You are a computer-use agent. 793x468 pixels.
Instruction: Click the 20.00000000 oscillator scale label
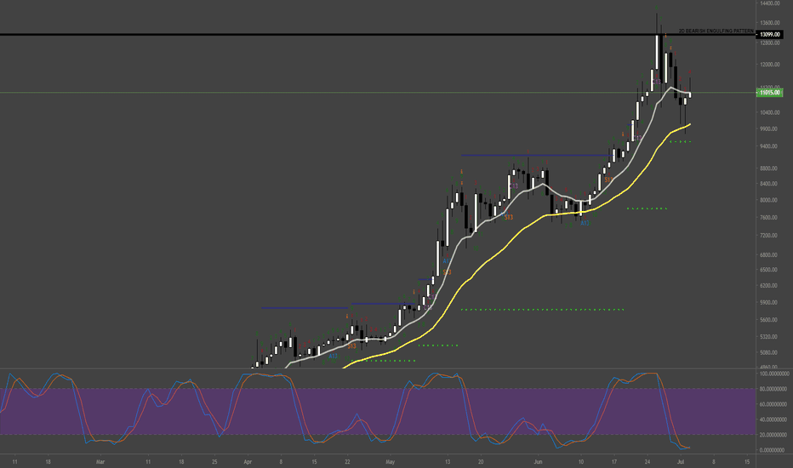click(x=774, y=435)
